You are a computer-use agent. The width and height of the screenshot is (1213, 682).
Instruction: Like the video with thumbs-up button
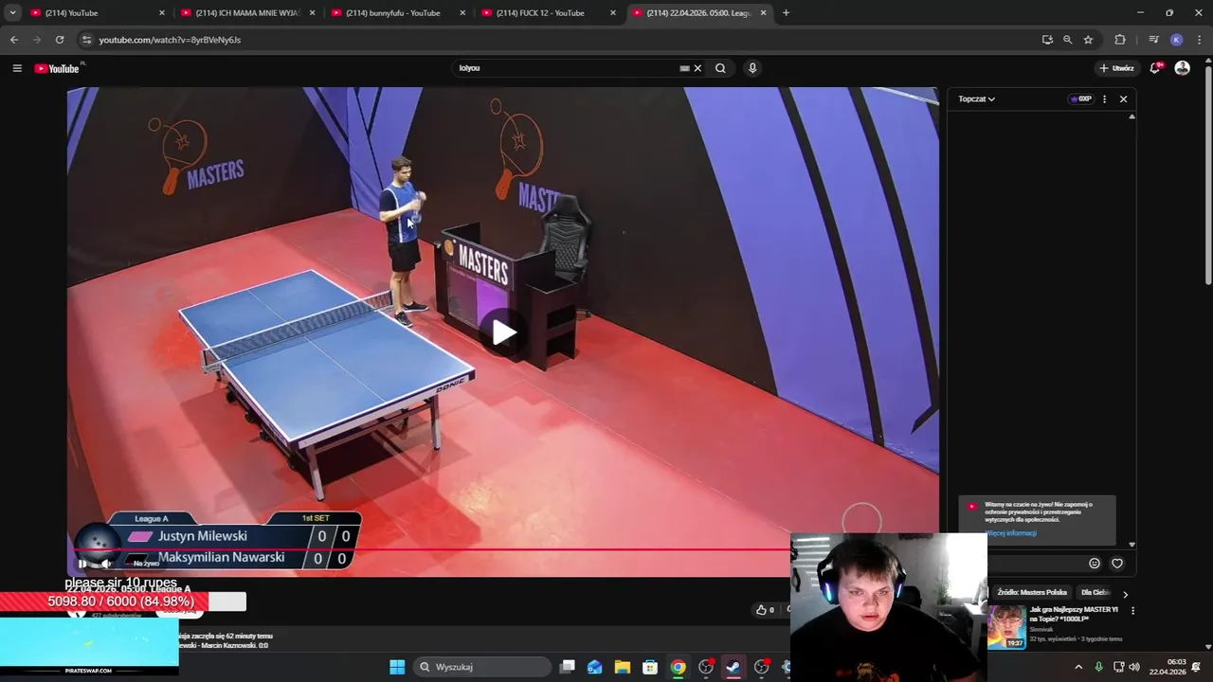764,610
